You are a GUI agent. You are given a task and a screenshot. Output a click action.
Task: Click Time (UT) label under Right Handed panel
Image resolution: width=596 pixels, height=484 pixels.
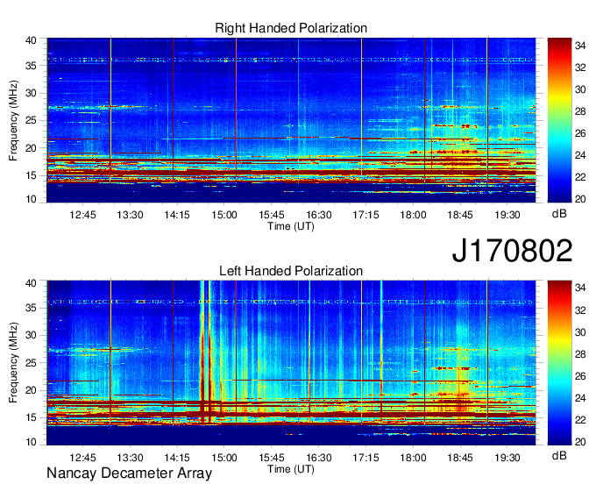click(291, 226)
